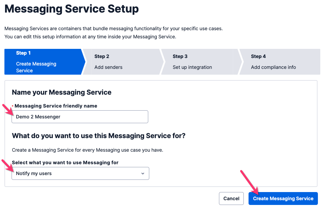Click the Create a Messaging Service for every use case text
323x208 pixels.
click(x=87, y=150)
